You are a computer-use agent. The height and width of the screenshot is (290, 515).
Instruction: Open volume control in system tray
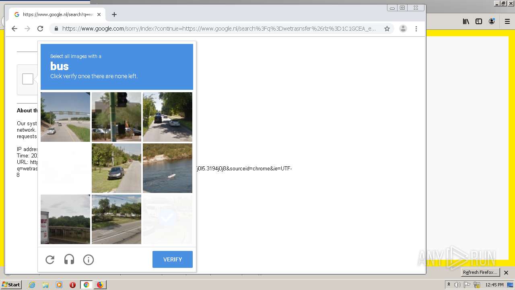pyautogui.click(x=457, y=285)
